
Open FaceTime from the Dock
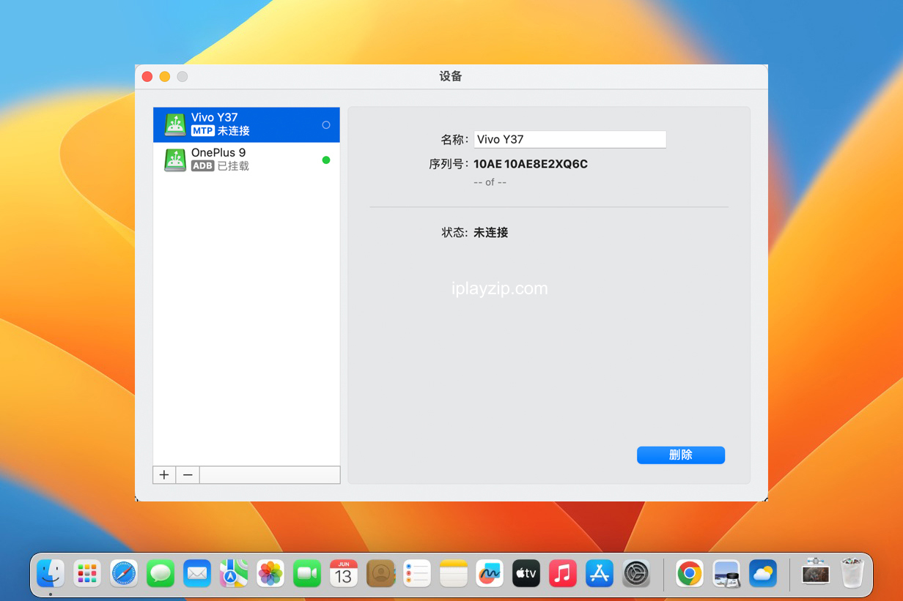[x=307, y=573]
